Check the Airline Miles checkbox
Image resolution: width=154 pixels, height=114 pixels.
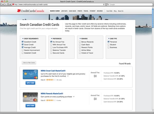[x=80, y=50]
